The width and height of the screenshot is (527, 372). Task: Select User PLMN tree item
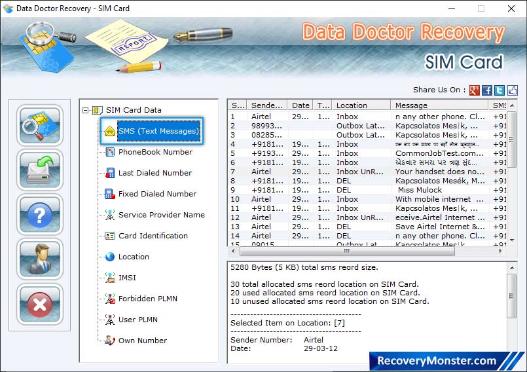(137, 320)
